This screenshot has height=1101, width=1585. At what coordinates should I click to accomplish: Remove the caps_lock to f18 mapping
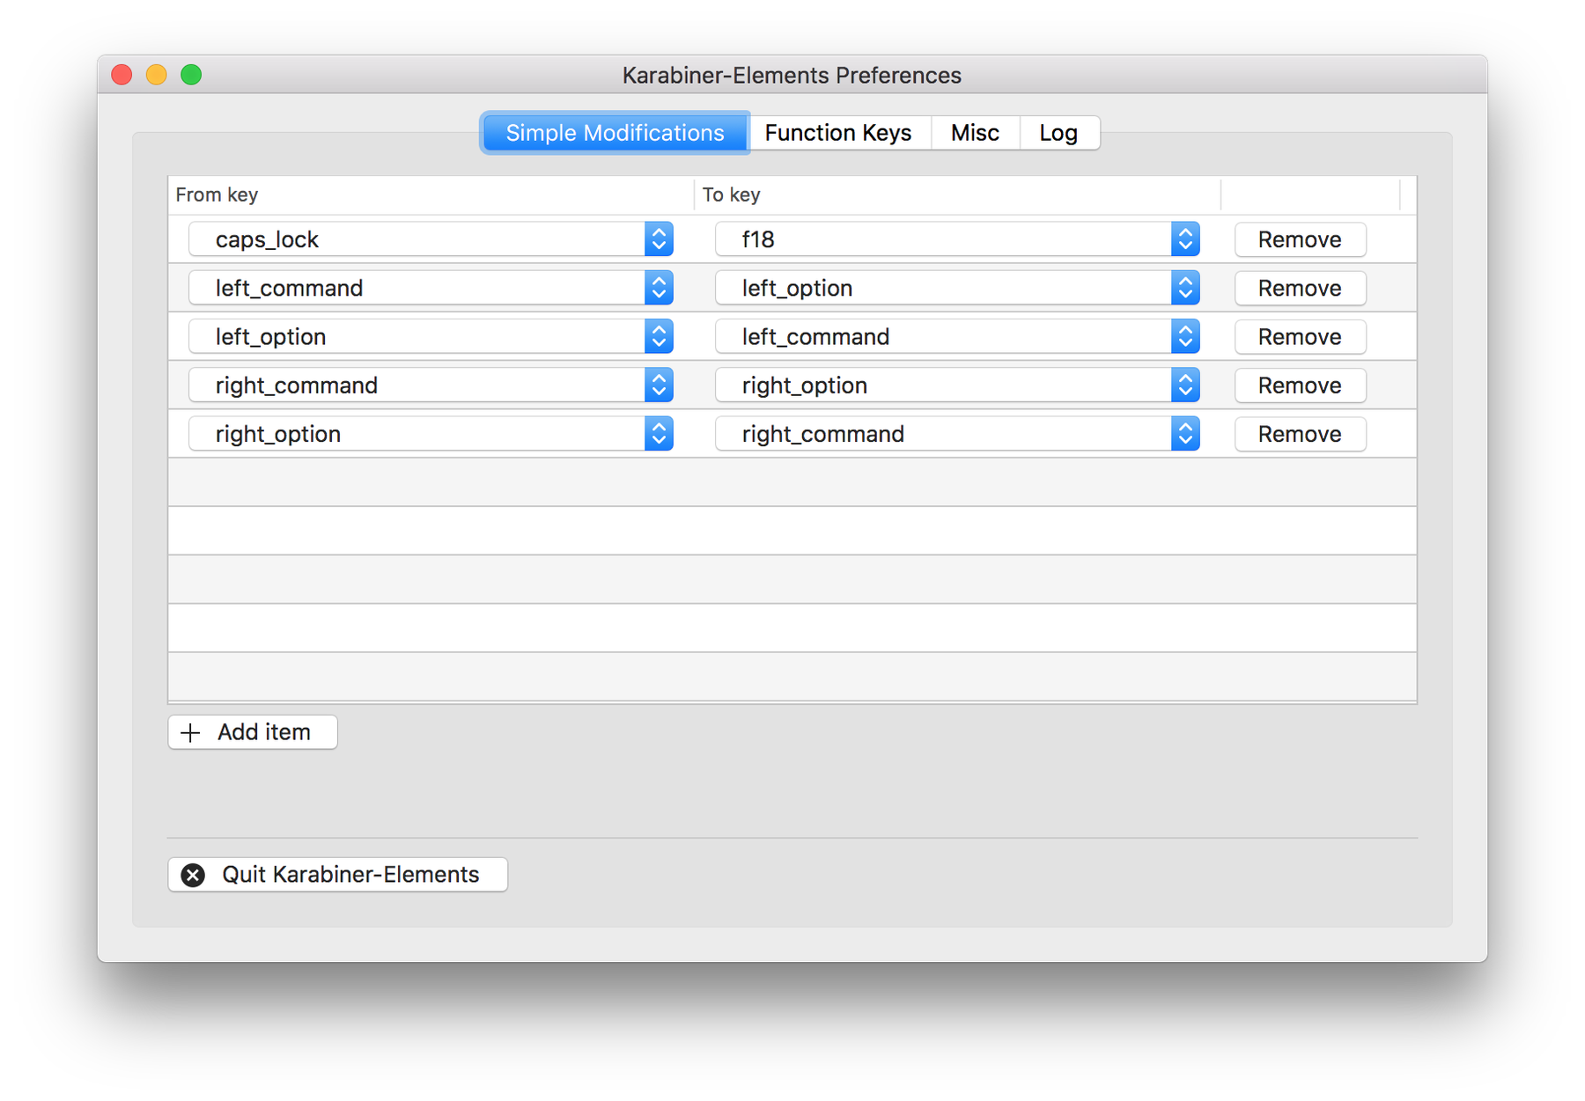[1300, 239]
